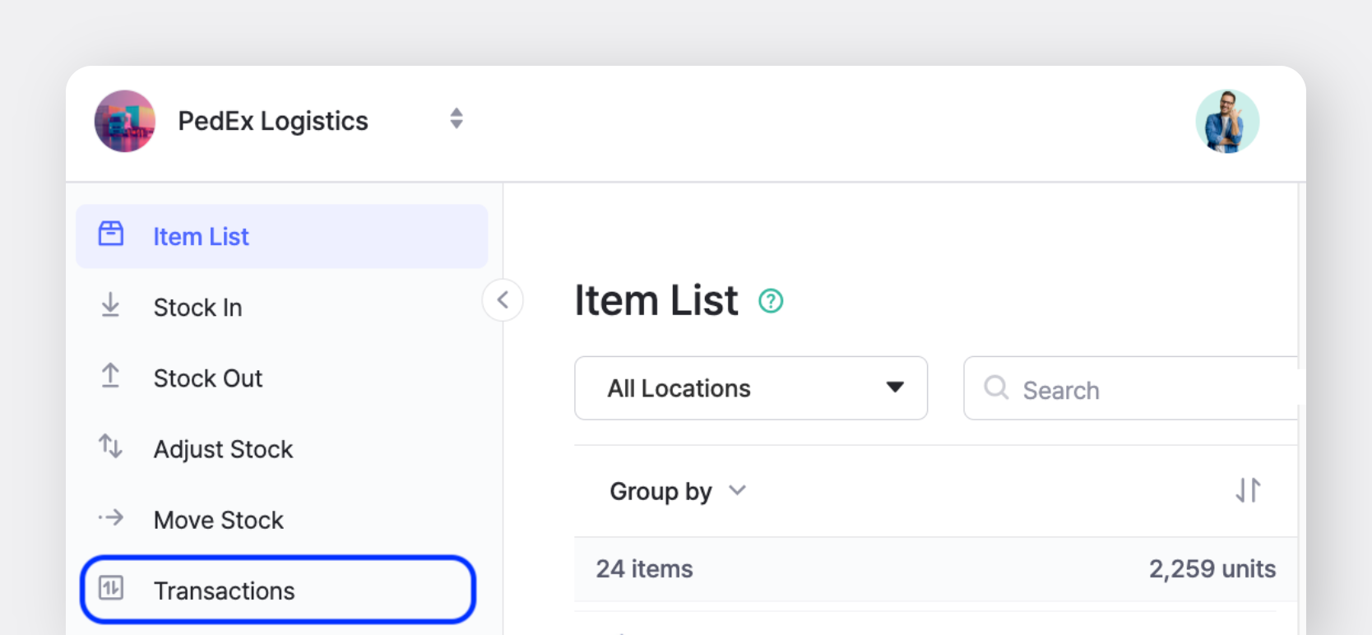Click the Move Stock arrow icon
Image resolution: width=1372 pixels, height=635 pixels.
click(x=110, y=518)
